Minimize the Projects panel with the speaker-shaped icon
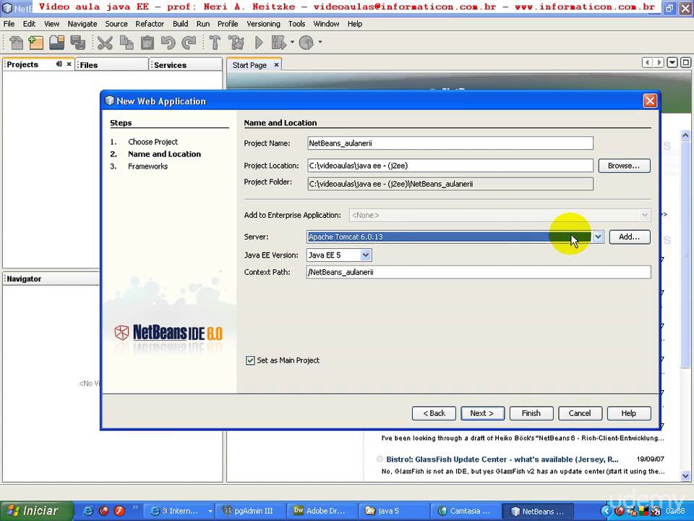Screen dimensions: 694x521 click(x=59, y=64)
